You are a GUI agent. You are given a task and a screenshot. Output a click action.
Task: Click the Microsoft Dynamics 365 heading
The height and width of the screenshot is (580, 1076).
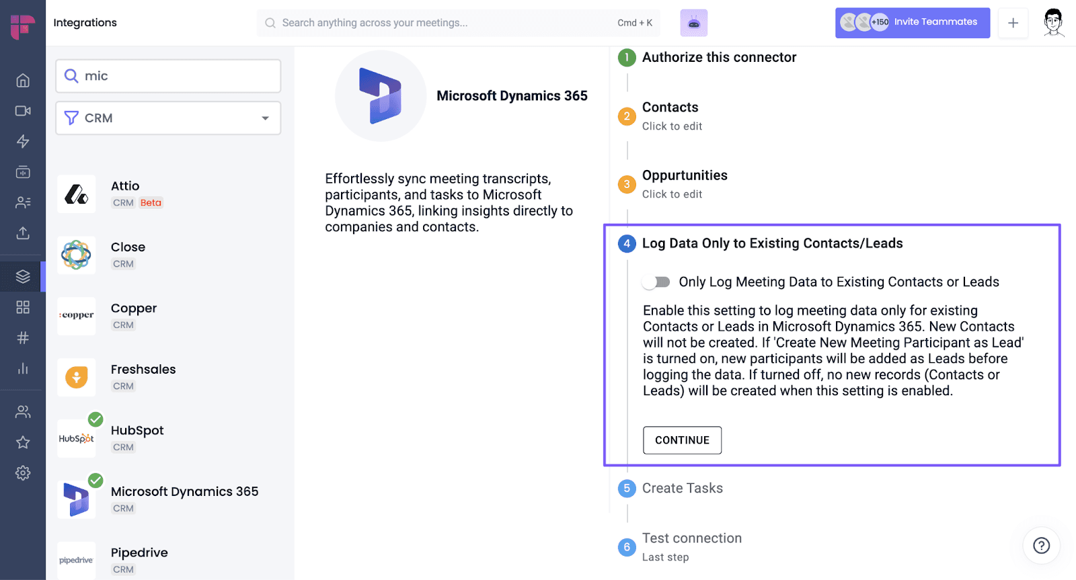coord(512,96)
